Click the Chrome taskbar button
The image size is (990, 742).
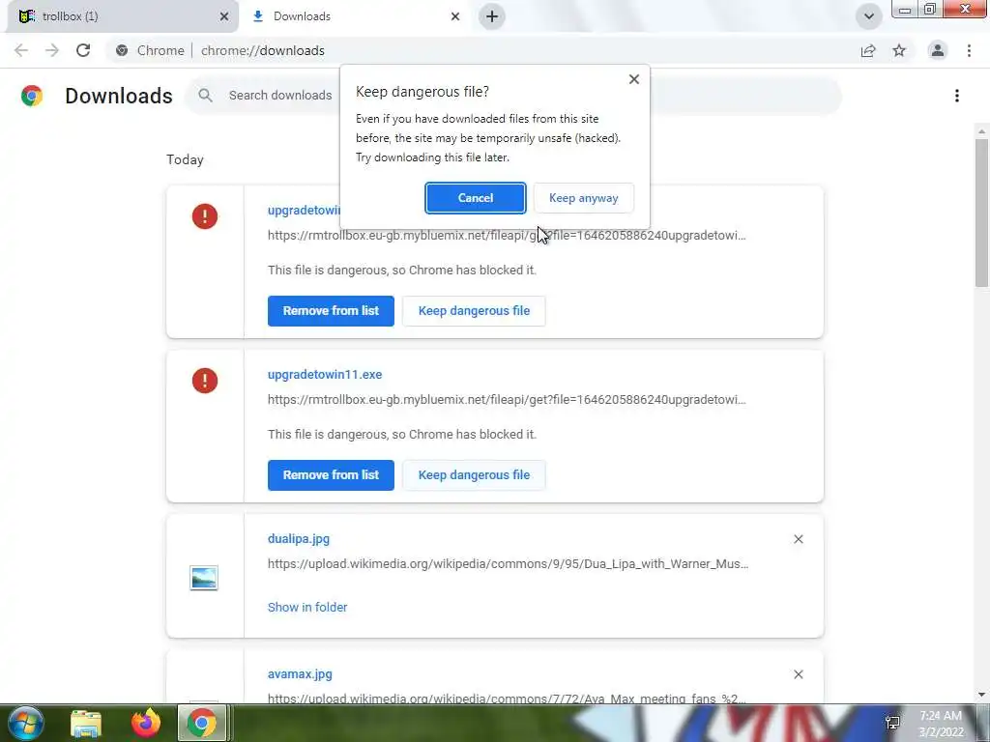pos(201,723)
